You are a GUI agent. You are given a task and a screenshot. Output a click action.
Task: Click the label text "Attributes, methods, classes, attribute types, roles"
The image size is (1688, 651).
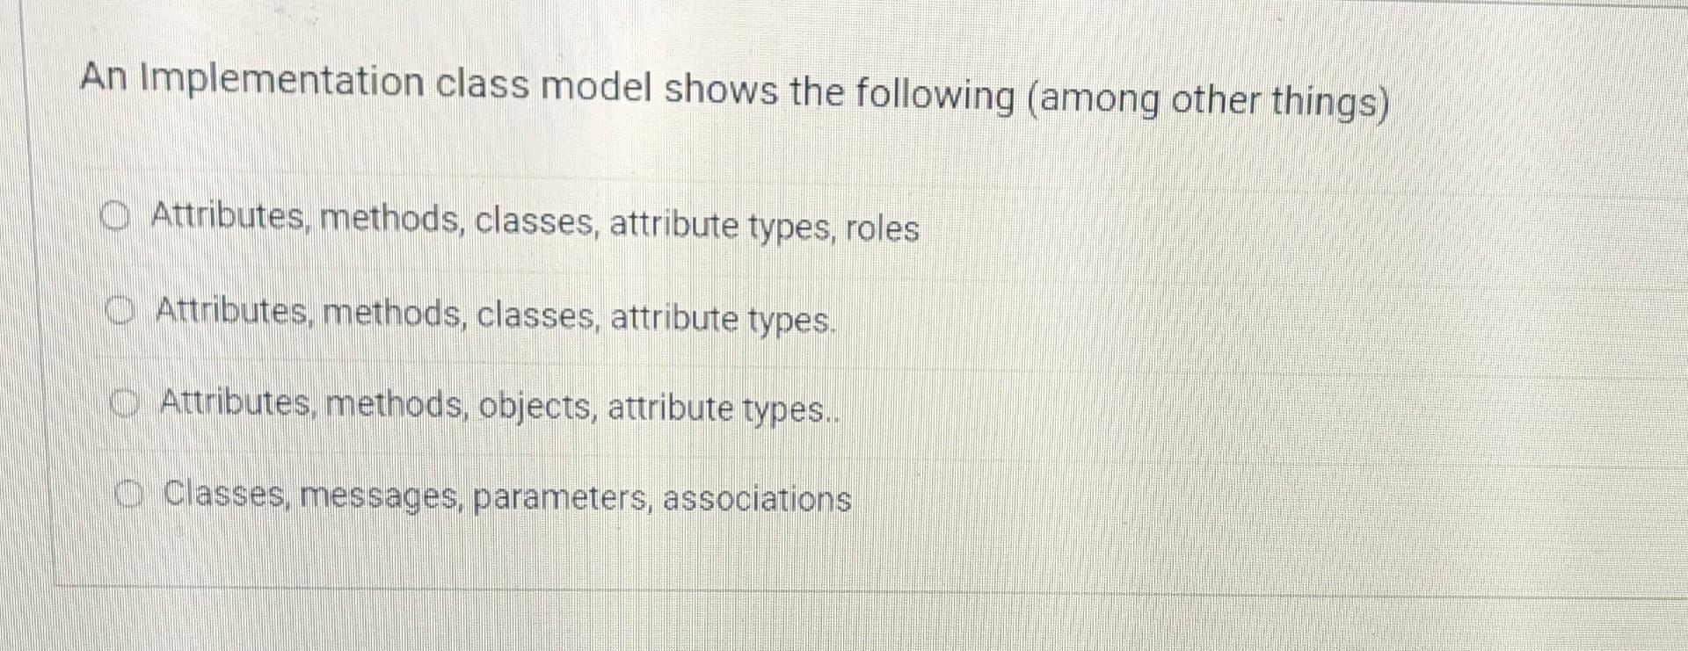[535, 227]
